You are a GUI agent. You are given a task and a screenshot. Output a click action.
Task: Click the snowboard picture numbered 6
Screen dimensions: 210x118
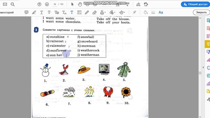pyautogui.click(x=47, y=93)
